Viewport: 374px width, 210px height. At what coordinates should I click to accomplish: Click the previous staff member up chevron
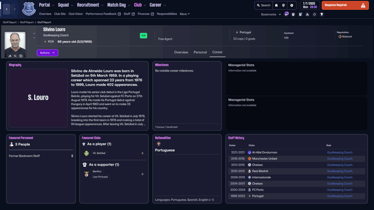click(34, 34)
